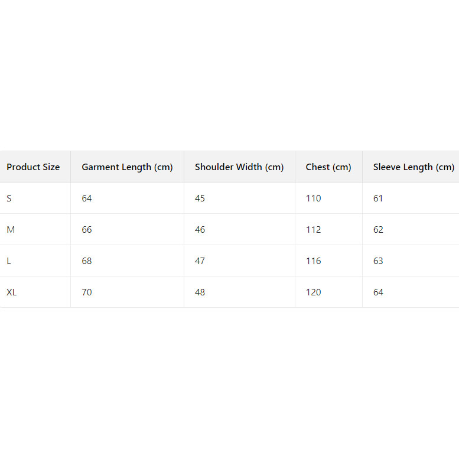Click the Shoulder Width (cm) header

(239, 167)
